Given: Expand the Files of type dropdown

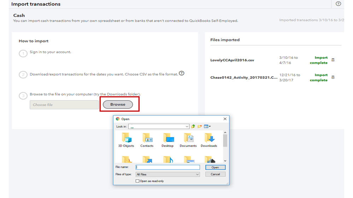Looking at the screenshot, I should (197, 174).
